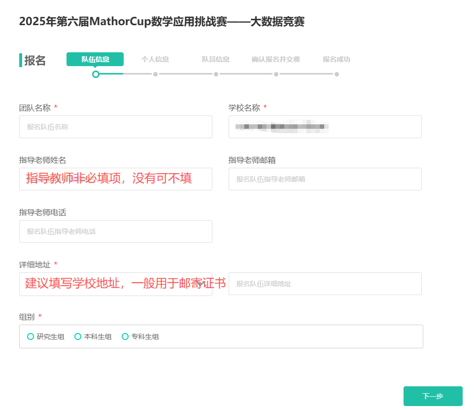
Task: Click the 下一步 button to proceed
Action: coord(433,396)
